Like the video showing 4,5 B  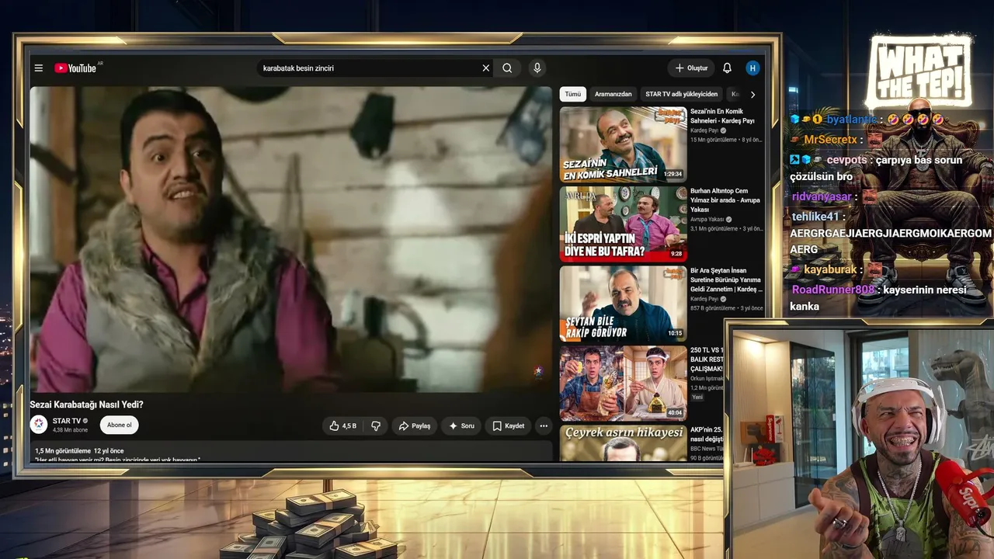pyautogui.click(x=342, y=425)
